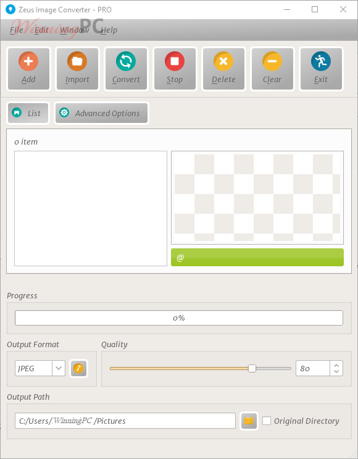
Task: Decrease quality value with the down arrow
Action: tap(336, 371)
